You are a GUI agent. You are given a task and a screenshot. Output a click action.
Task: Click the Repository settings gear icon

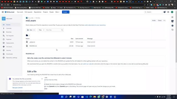pos(4,58)
